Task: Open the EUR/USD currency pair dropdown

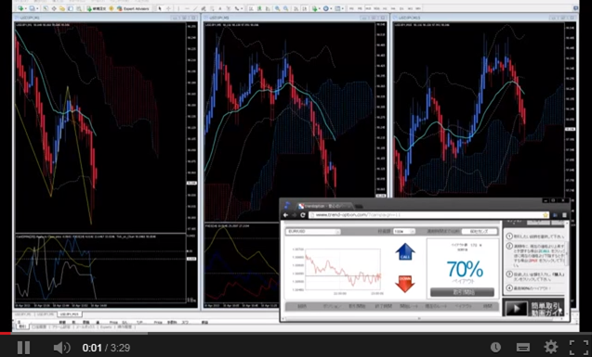Action: pyautogui.click(x=313, y=232)
